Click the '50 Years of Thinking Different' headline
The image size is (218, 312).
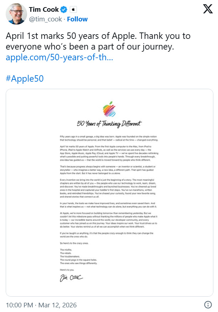coord(110,124)
